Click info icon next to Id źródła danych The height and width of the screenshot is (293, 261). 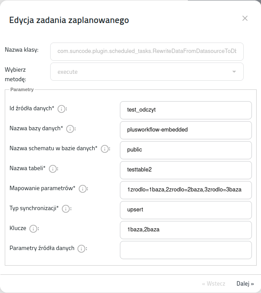61,109
